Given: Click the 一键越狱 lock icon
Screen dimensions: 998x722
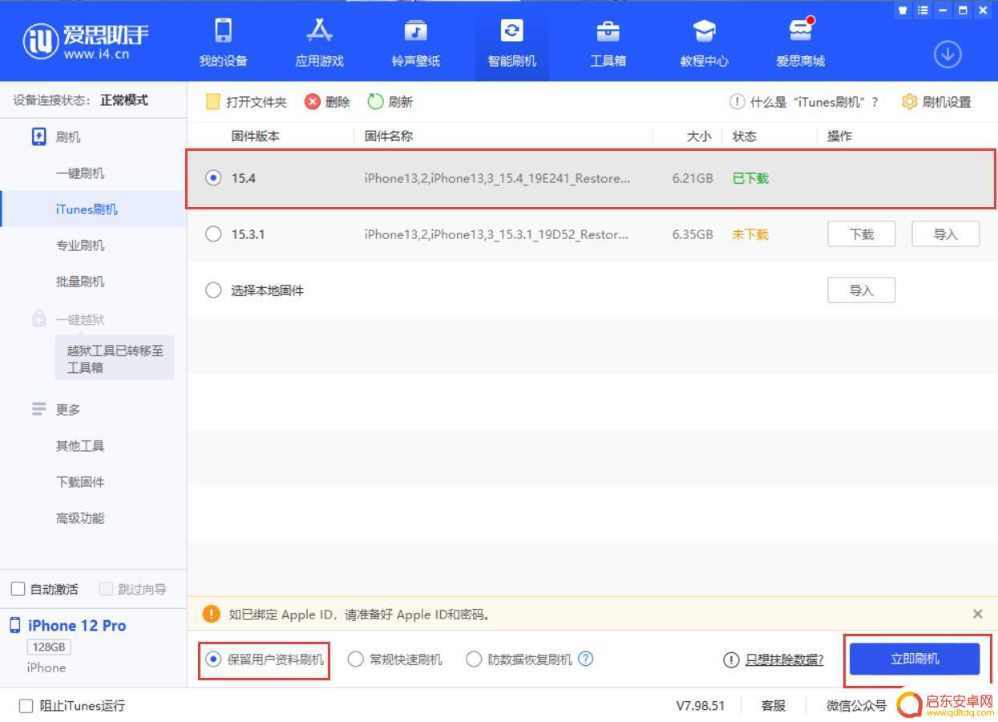Looking at the screenshot, I should pos(38,318).
